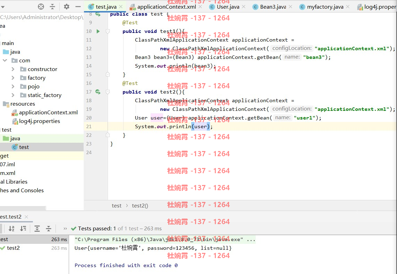Fold the test1 method at line 10
This screenshot has width=397, height=274.
108,31
